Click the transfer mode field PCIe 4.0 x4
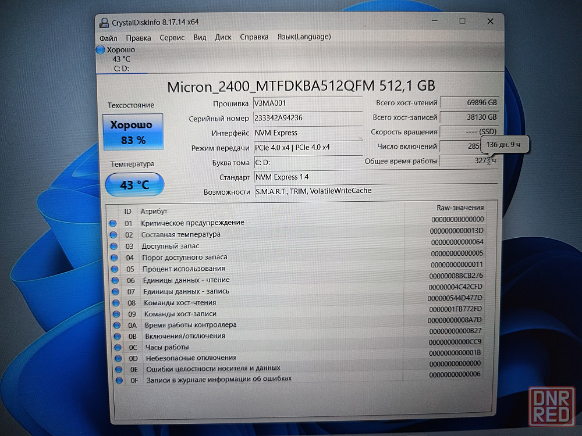 [x=308, y=148]
